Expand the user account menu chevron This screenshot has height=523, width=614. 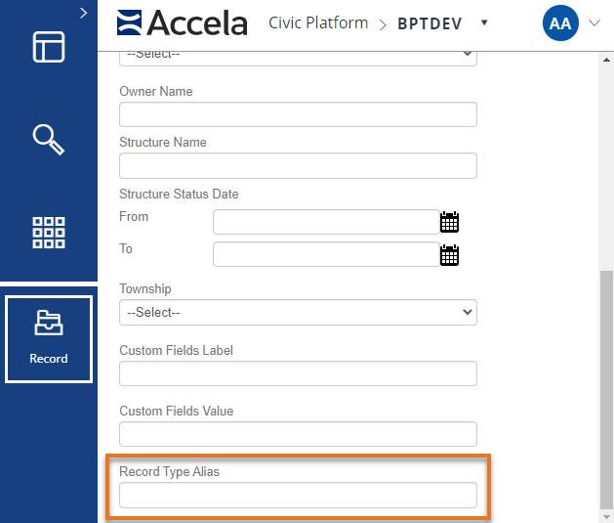pos(594,23)
